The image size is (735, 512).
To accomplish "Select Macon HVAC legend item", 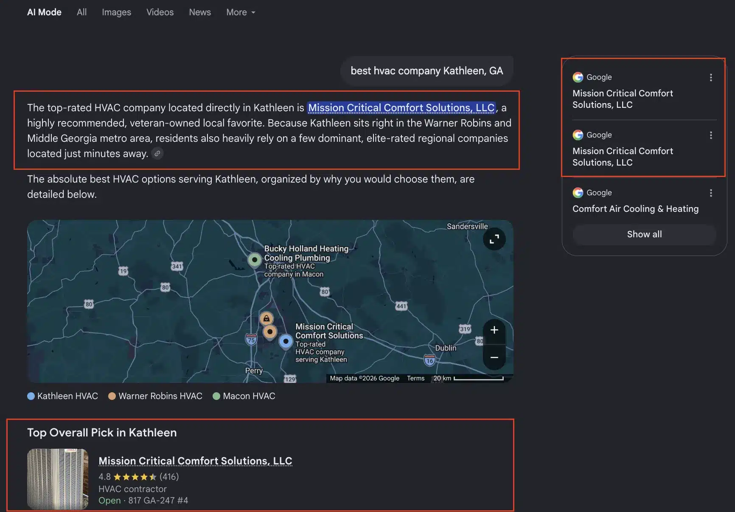I will coord(244,396).
